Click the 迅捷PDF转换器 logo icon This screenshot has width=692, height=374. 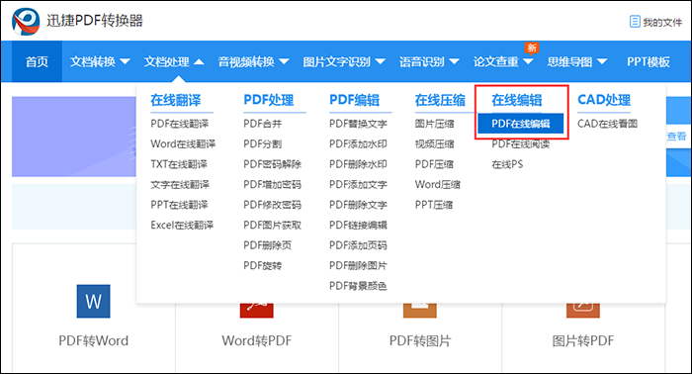point(26,21)
